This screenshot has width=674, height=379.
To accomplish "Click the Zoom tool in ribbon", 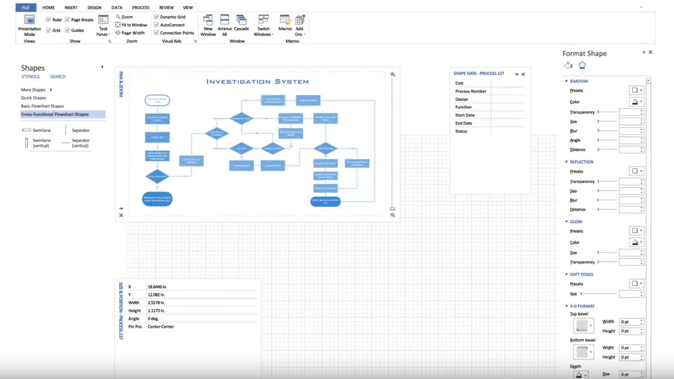I will coord(124,17).
